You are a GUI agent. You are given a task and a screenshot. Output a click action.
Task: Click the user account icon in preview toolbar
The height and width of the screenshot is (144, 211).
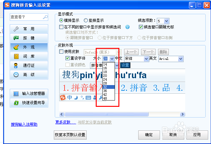(x=95, y=98)
